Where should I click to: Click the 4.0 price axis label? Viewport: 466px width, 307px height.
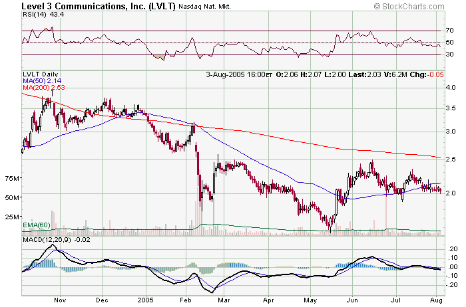pos(451,88)
